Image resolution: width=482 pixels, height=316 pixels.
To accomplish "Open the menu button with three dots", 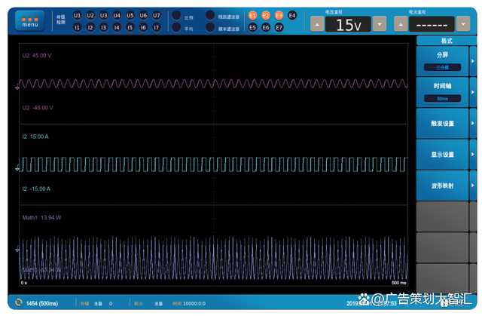I will click(x=30, y=21).
